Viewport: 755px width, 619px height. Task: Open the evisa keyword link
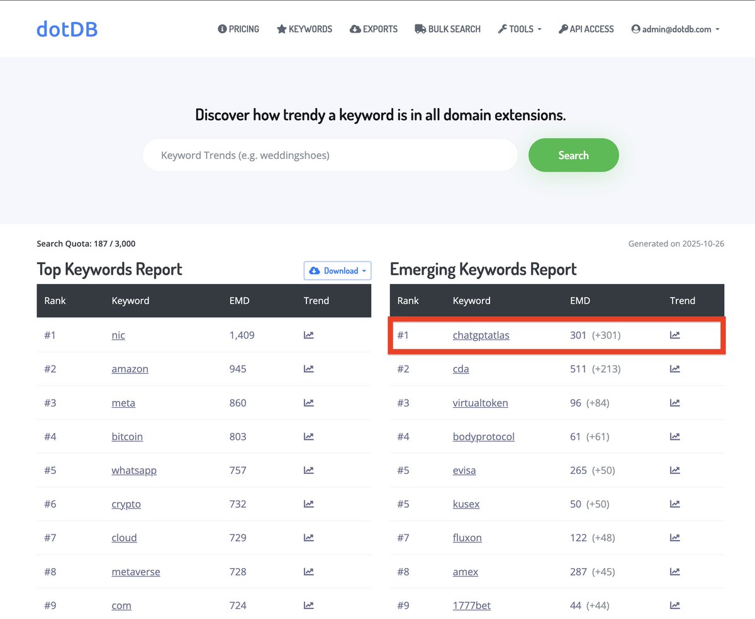(464, 470)
